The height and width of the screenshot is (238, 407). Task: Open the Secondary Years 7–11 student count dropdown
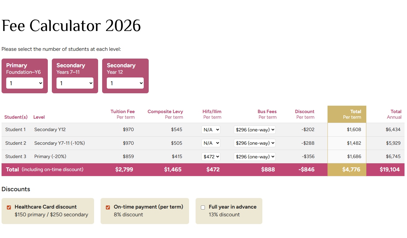pyautogui.click(x=75, y=83)
